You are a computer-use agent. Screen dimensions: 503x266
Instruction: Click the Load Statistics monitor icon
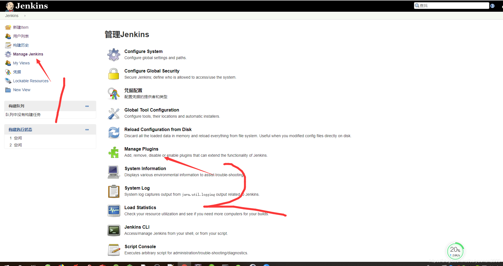[x=114, y=211]
